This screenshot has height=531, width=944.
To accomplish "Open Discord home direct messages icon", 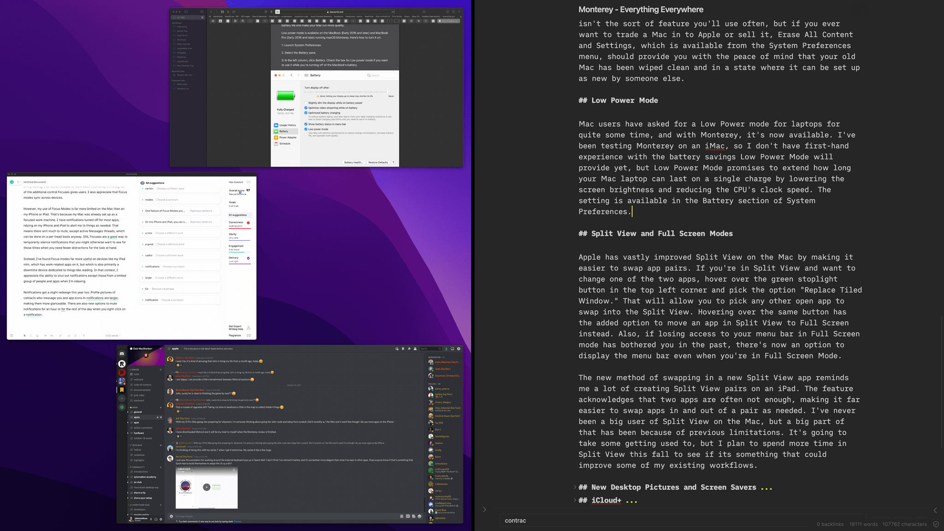I will (122, 354).
